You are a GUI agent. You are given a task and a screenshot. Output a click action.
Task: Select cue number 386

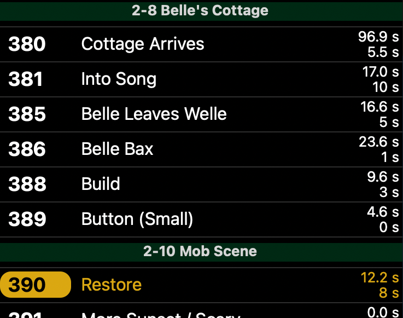[27, 149]
